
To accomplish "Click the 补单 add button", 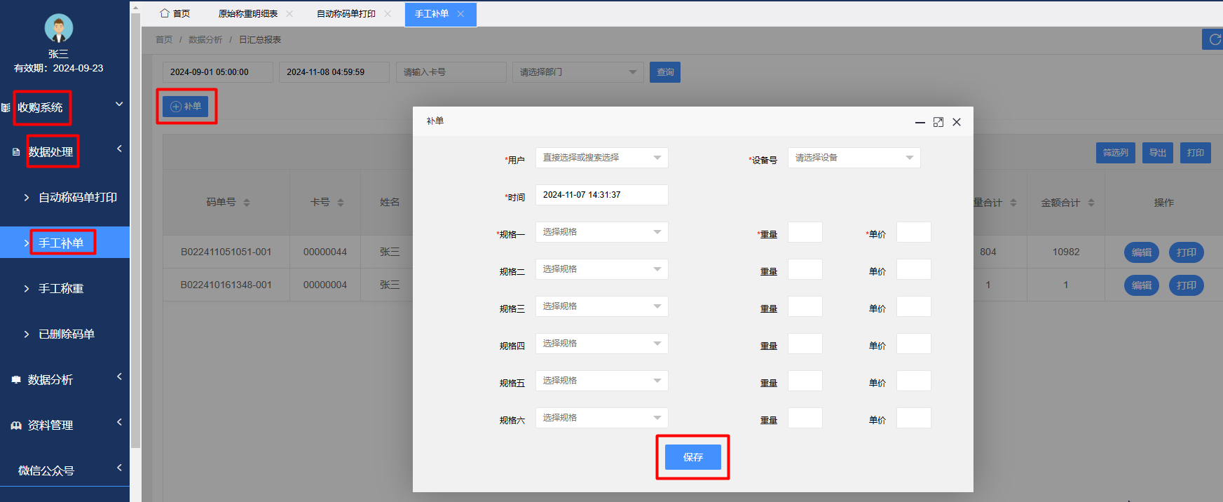I will tap(186, 107).
